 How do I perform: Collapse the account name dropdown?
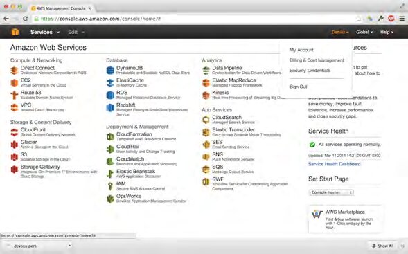[340, 32]
